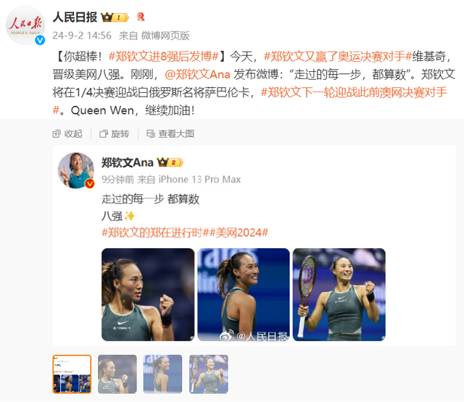This screenshot has height=402, width=464.
Task: Click the crown membership badge beside 人民日报
Action: click(115, 17)
